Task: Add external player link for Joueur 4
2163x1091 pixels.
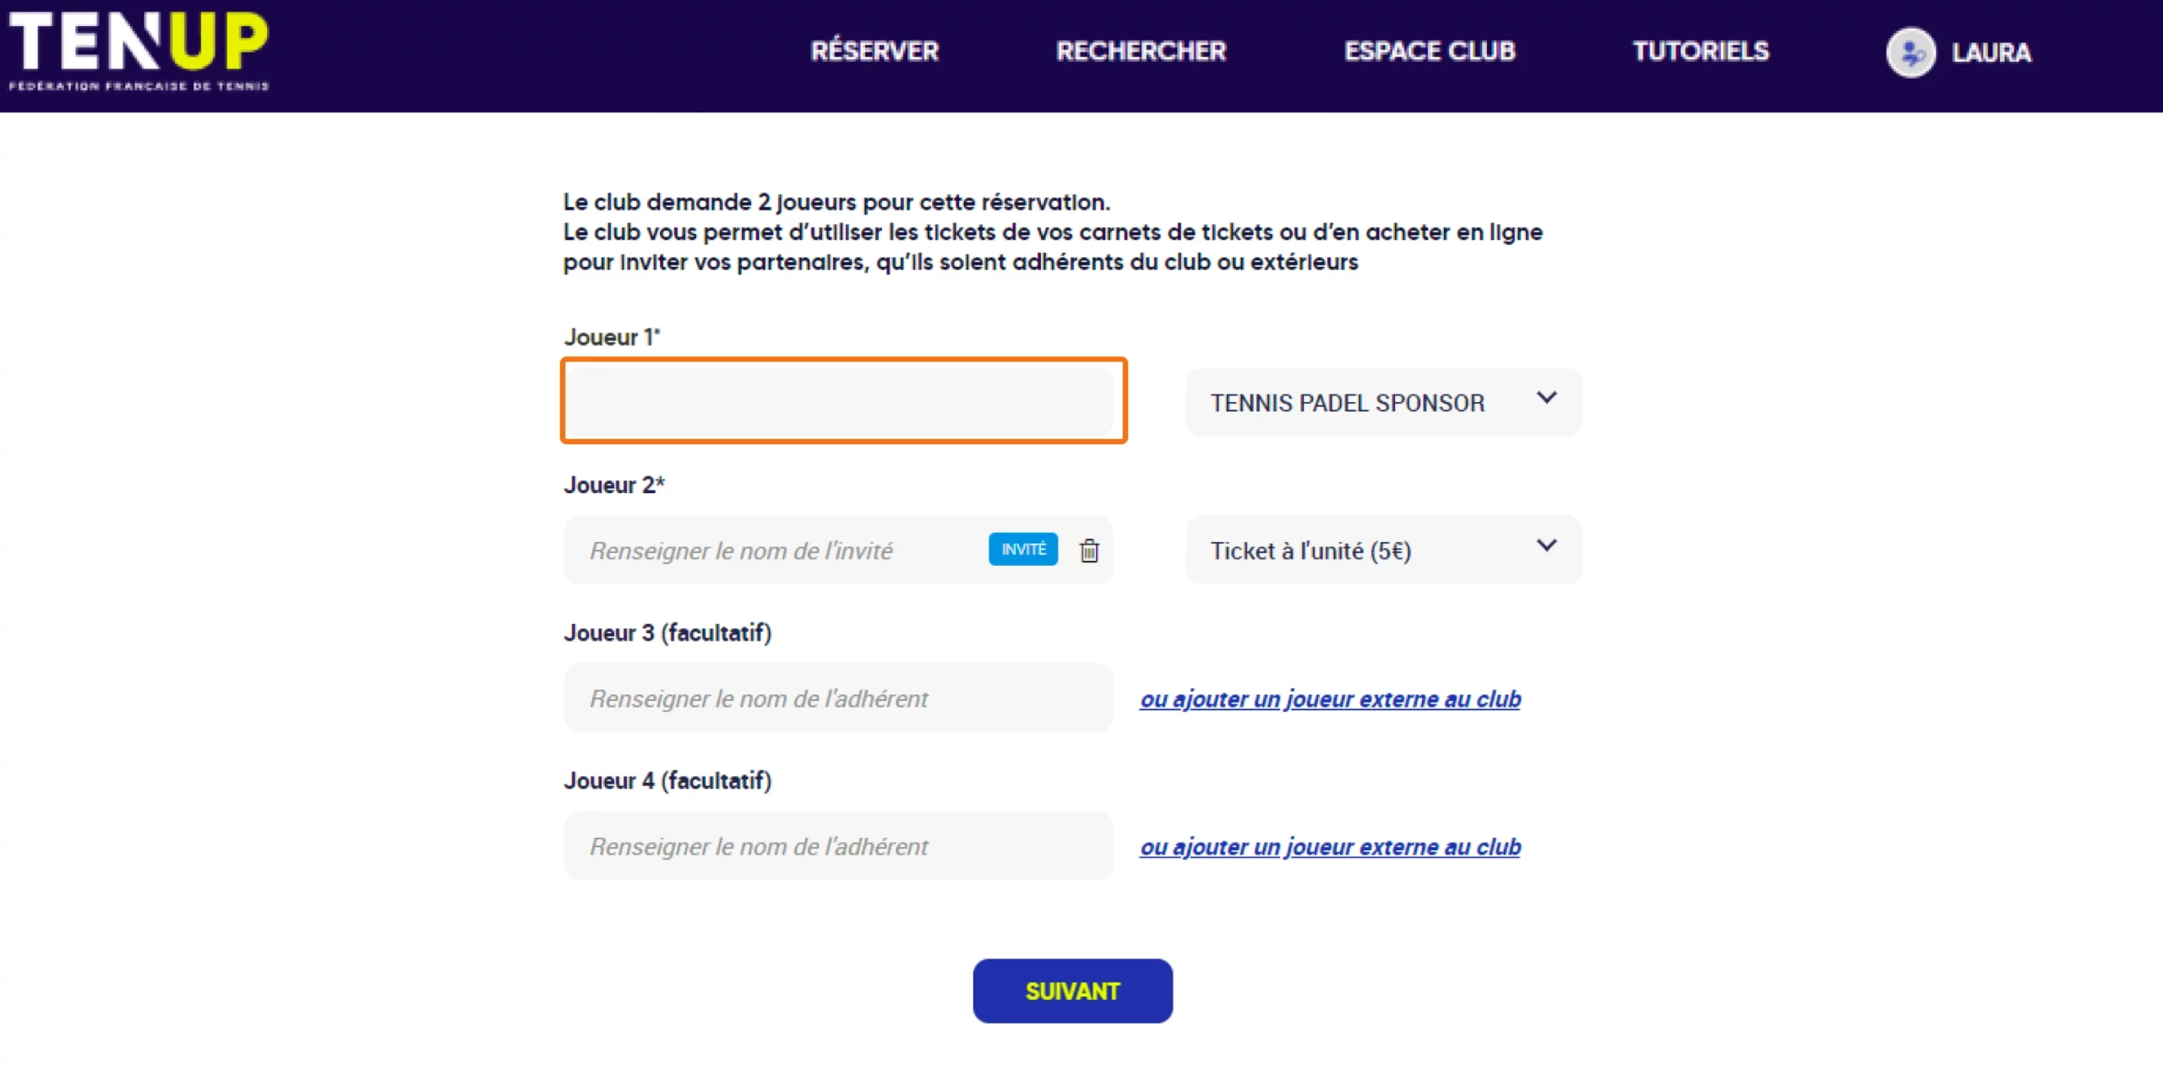Action: (x=1330, y=847)
